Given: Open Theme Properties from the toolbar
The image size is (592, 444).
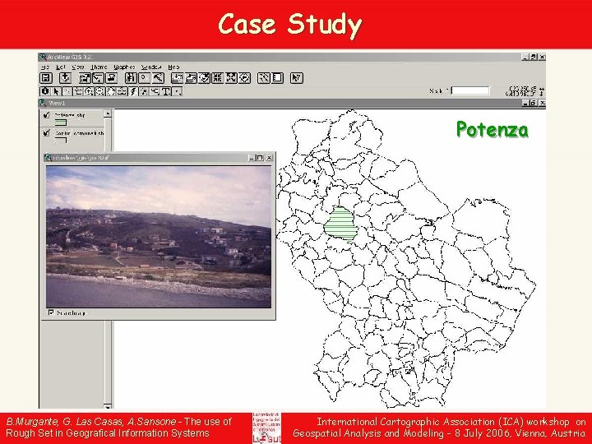Looking at the screenshot, I should (85, 78).
